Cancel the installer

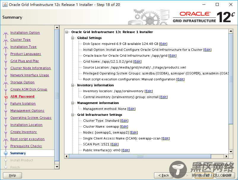[x=226, y=175]
